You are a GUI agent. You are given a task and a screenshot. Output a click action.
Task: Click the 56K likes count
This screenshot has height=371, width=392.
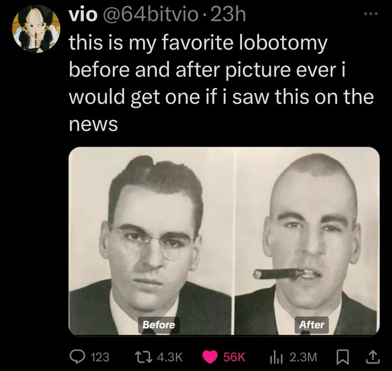click(234, 357)
